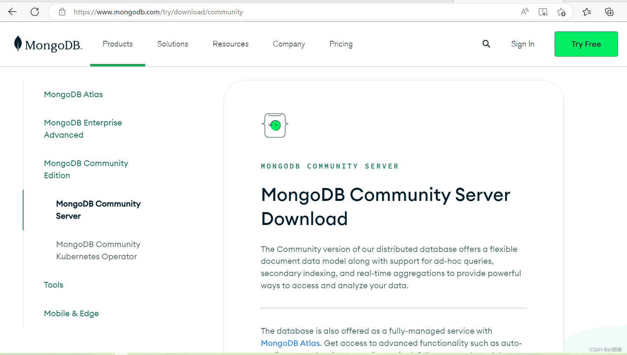Image resolution: width=627 pixels, height=355 pixels.
Task: Click the Try Free button
Action: tap(586, 44)
